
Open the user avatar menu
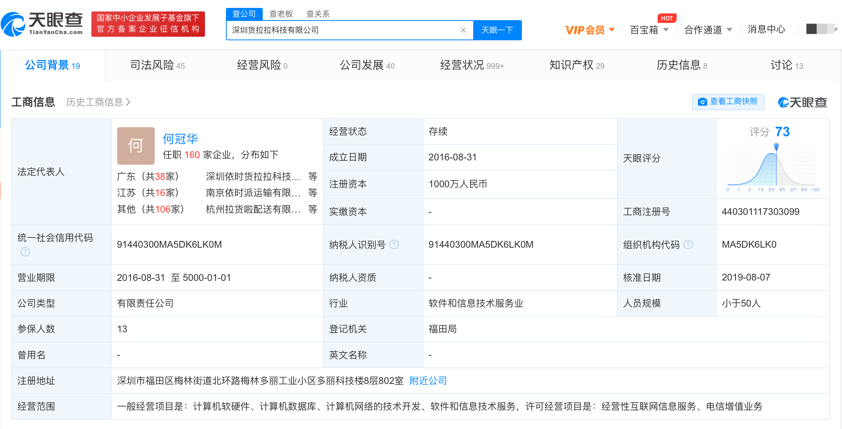pos(821,29)
